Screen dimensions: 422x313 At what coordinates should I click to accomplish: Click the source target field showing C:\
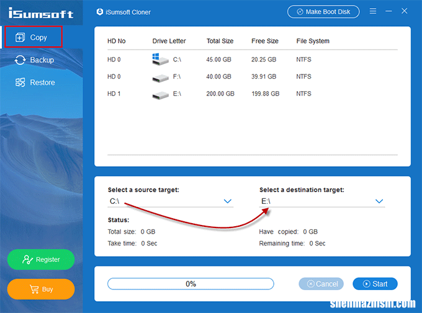[x=171, y=201]
